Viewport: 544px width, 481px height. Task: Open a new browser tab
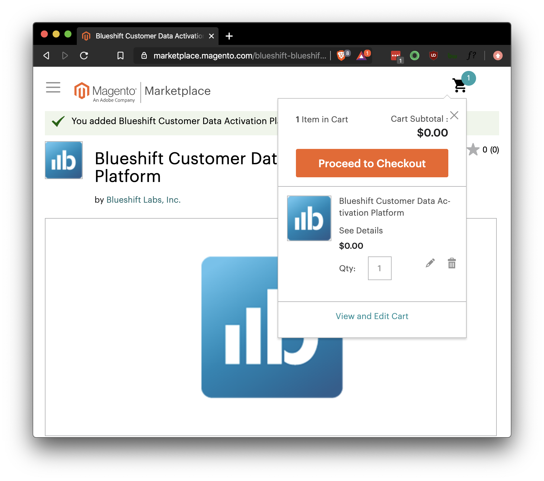point(229,36)
